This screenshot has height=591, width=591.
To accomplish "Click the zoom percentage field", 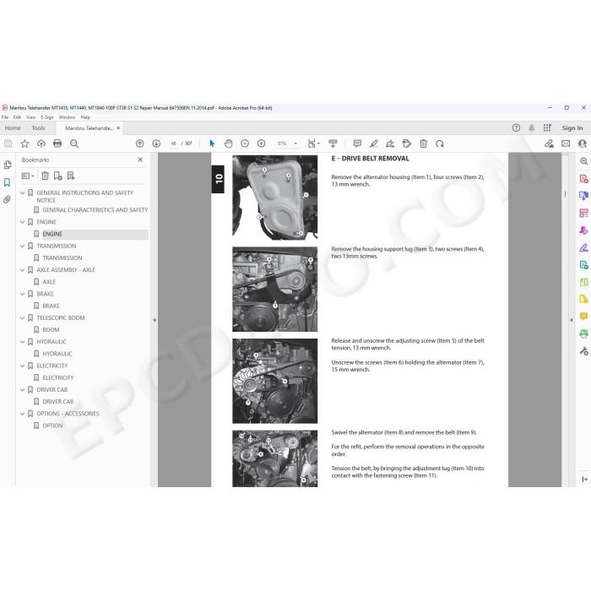I will 282,144.
